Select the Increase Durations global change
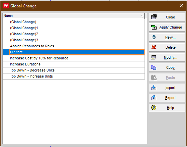The width and height of the screenshot is (187, 147). 74,64
